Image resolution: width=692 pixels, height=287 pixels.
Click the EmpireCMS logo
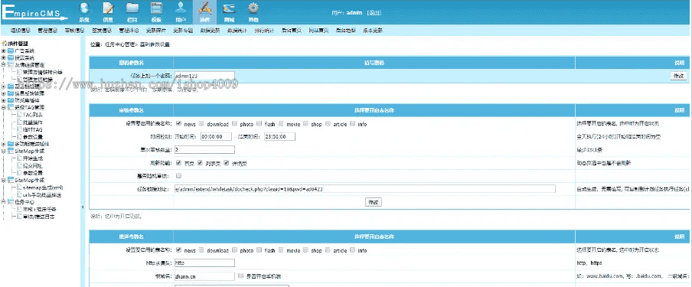click(x=35, y=11)
